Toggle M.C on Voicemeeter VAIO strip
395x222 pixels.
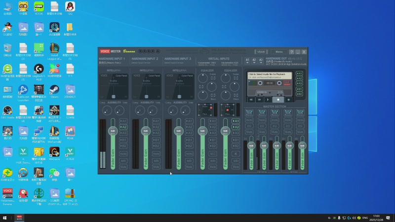(213, 153)
